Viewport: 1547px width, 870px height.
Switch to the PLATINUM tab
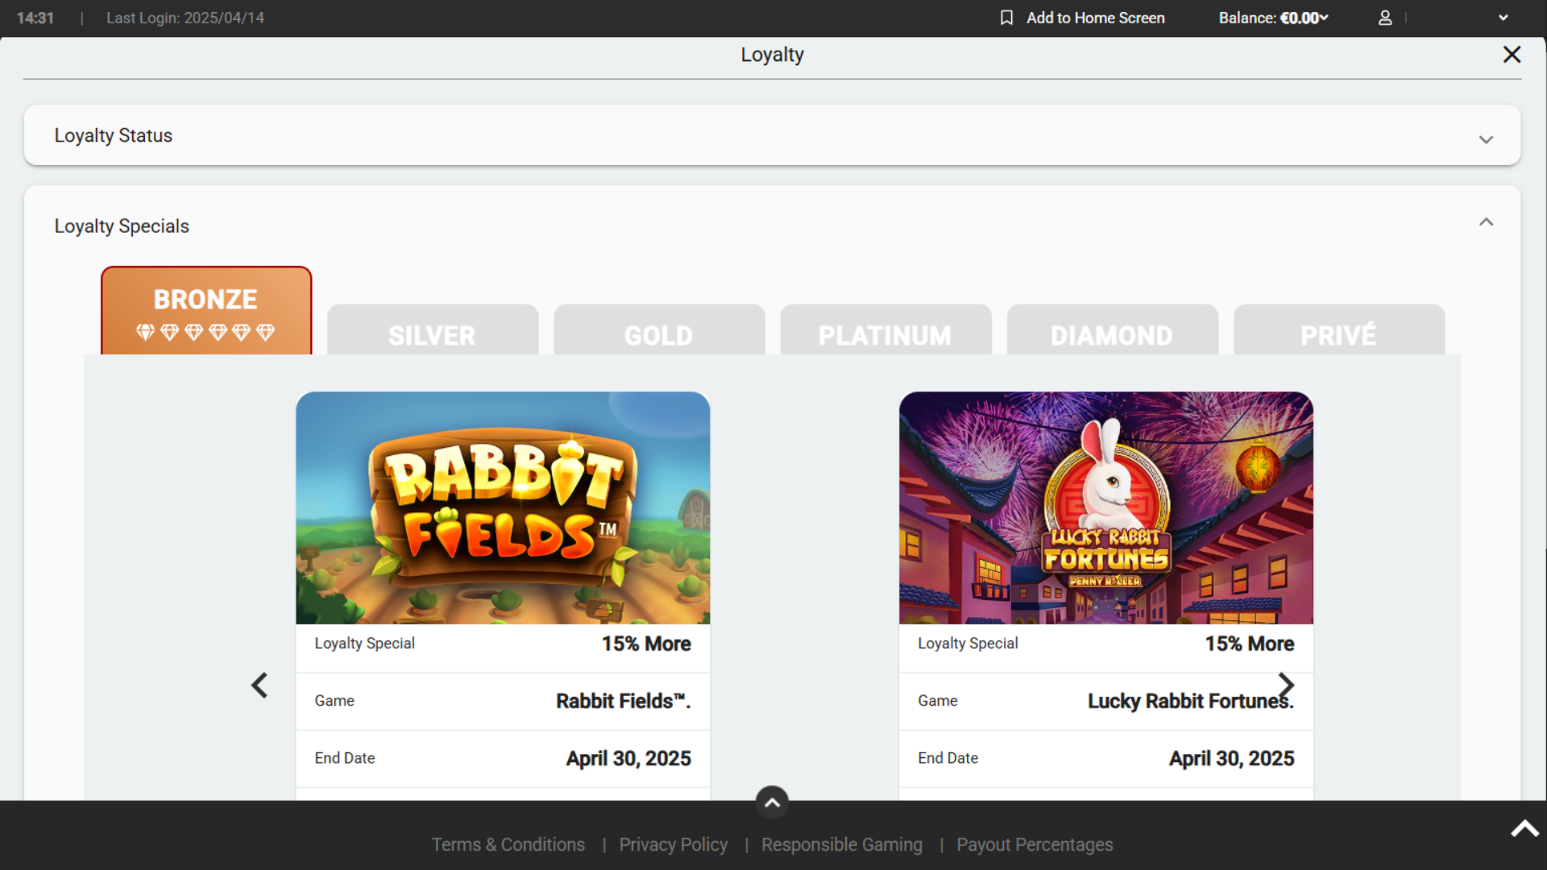click(x=885, y=329)
